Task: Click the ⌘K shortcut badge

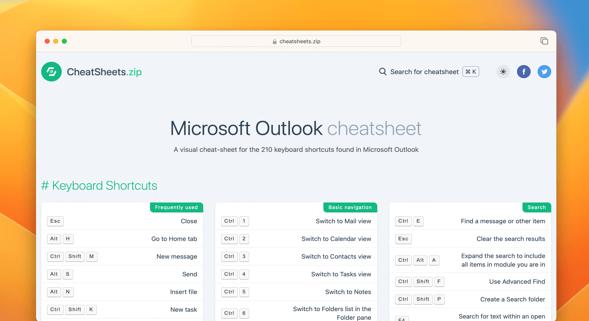Action: 470,72
